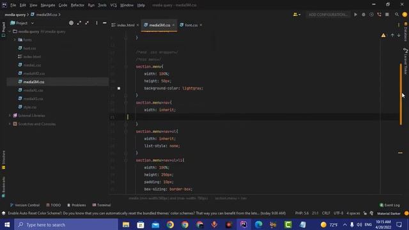Toggle fold marker beside section.menu rule
The image size is (409, 230).
(126, 66)
